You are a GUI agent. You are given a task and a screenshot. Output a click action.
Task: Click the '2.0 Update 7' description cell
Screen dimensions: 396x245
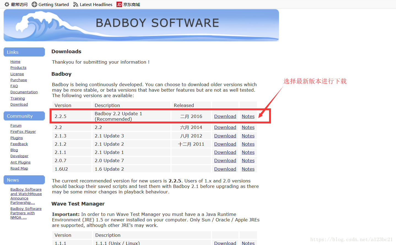[131, 160]
